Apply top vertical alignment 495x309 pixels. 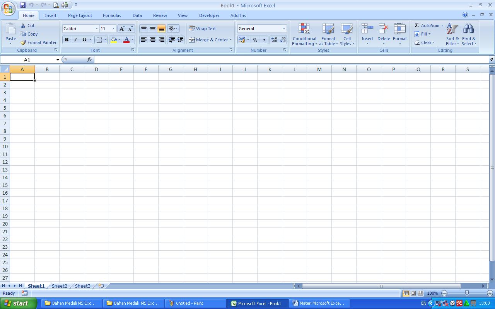[143, 29]
